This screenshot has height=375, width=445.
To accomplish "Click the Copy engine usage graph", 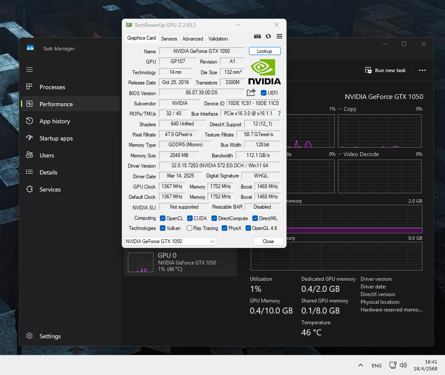I will pyautogui.click(x=380, y=131).
